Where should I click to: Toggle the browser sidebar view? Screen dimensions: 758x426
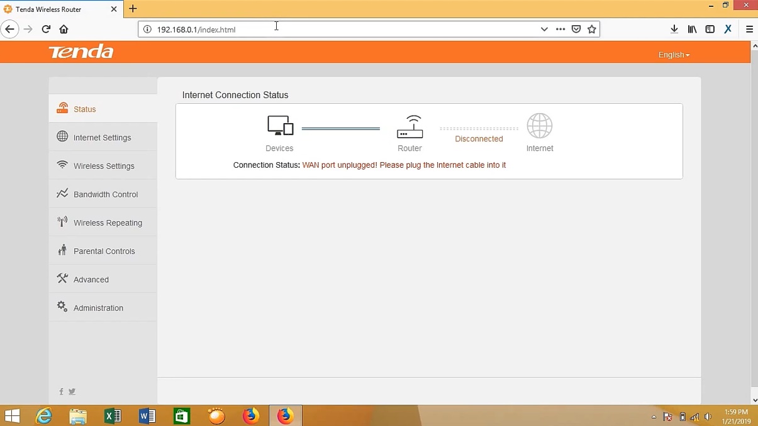710,29
